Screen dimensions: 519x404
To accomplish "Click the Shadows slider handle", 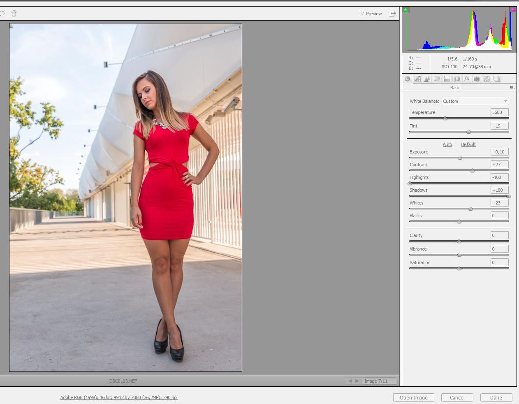I will (508, 196).
